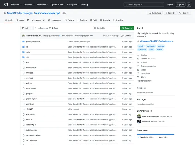Expand the green Code dropdown
The image size is (195, 145).
(x=126, y=28)
